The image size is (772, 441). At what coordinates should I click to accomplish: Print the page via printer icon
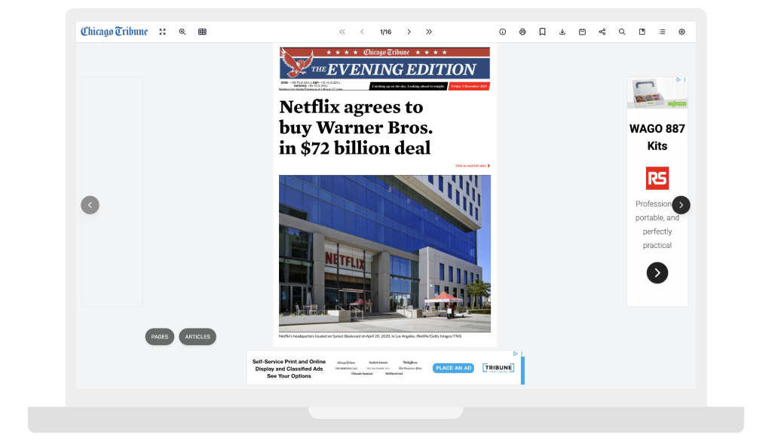522,32
